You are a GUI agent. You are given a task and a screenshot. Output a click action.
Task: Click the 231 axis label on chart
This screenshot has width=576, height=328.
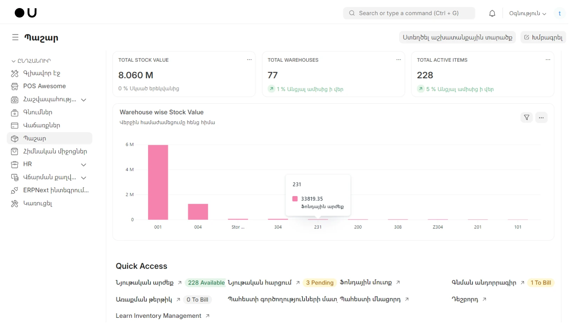coord(318,227)
